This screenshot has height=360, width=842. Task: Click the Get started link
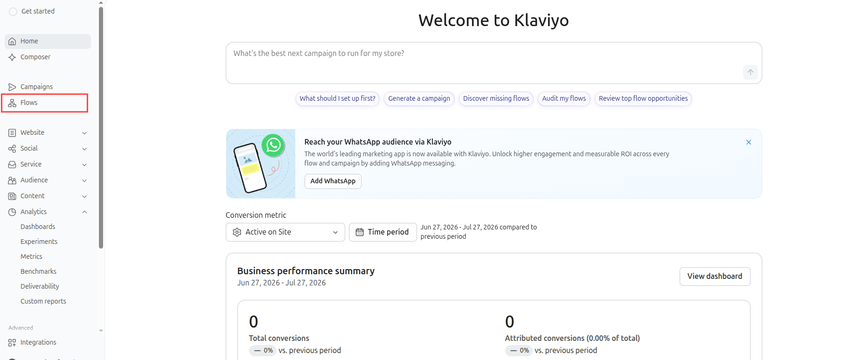pos(38,11)
